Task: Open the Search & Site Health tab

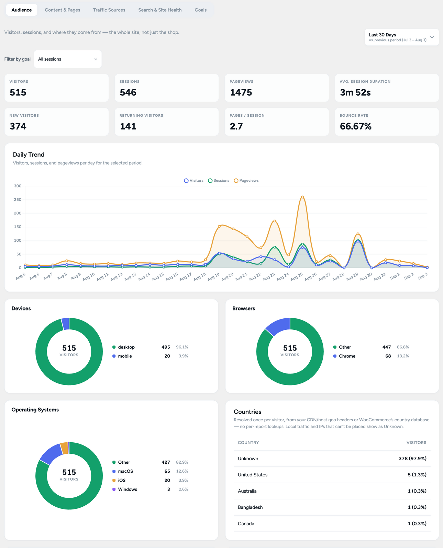Action: pos(160,10)
